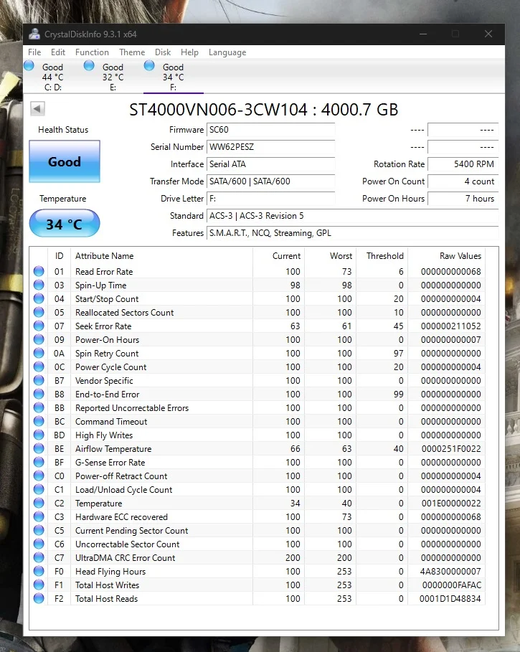Viewport: 520px width, 652px height.
Task: Select the F: disk tab
Action: click(174, 77)
